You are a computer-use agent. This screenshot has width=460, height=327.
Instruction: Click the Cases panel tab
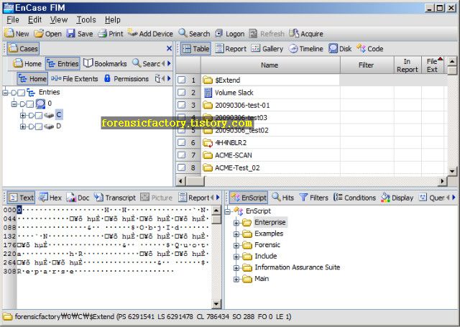coord(23,48)
